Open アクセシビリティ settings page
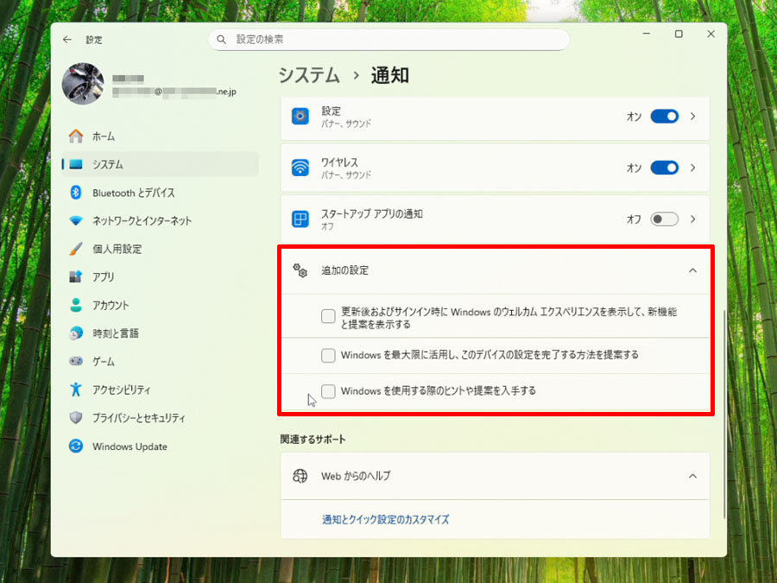Screen dimensions: 777x583 [x=160, y=390]
